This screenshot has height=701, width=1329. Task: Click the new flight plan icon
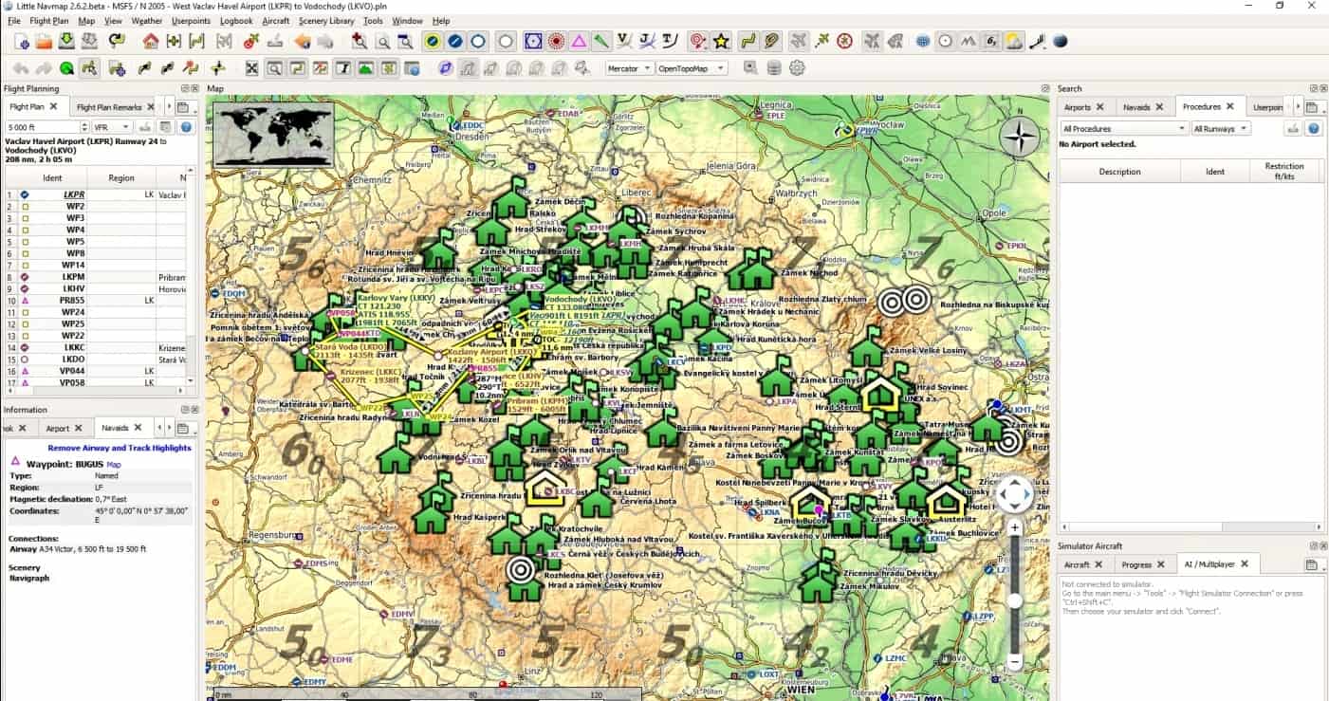click(22, 41)
